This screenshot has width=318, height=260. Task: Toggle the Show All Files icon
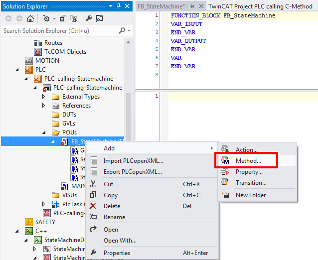(74, 18)
